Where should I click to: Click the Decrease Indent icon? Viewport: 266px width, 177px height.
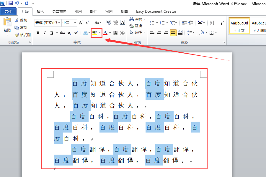[x=184, y=23]
